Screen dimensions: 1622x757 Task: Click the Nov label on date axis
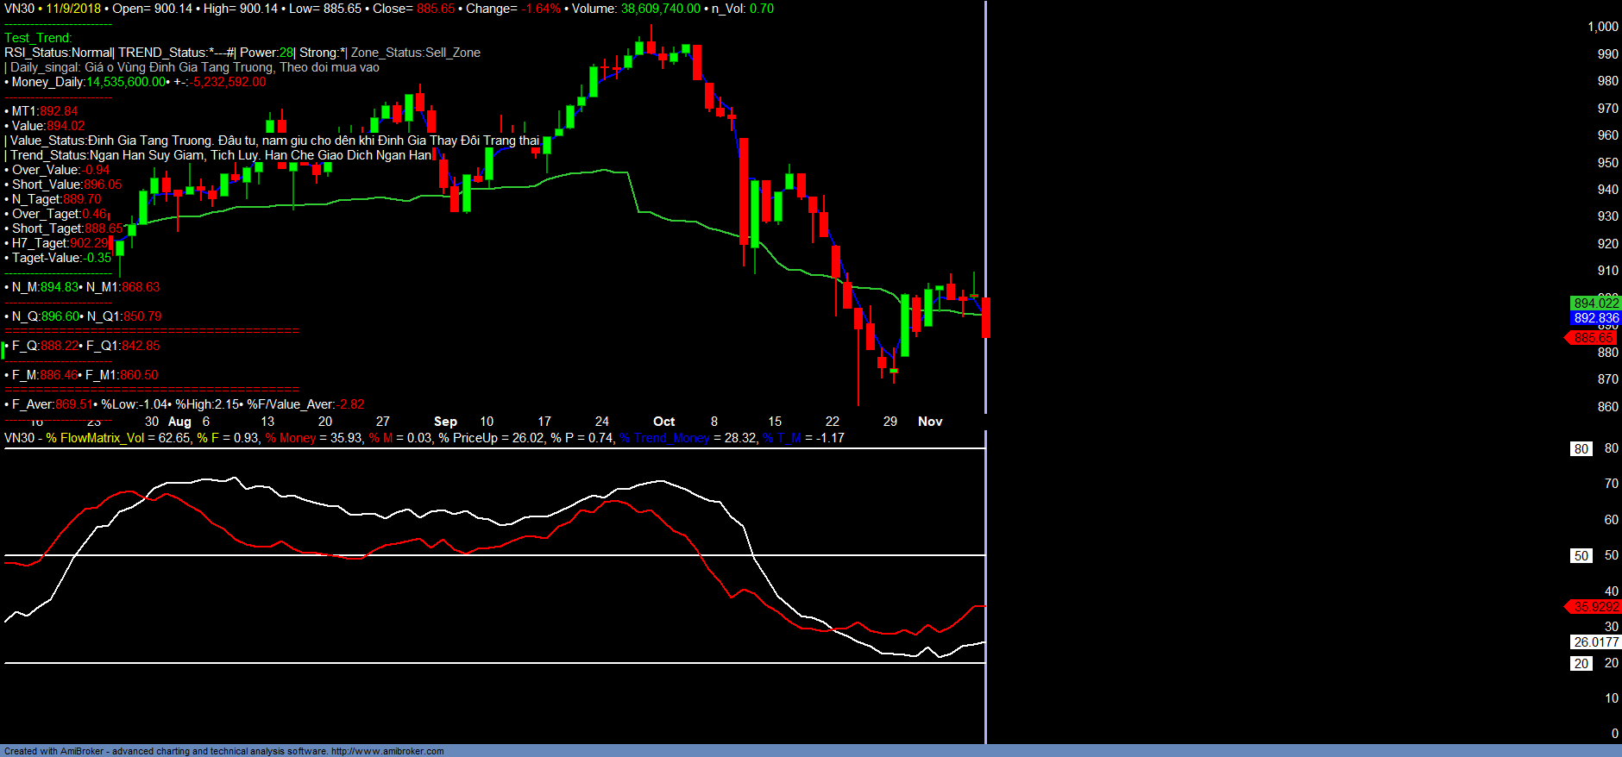click(930, 422)
